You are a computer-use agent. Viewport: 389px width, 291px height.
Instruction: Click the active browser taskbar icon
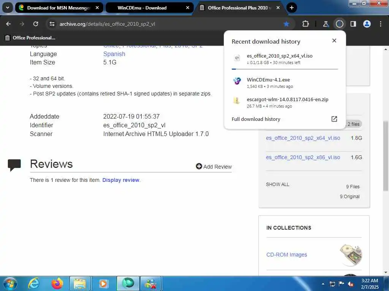pos(128,283)
